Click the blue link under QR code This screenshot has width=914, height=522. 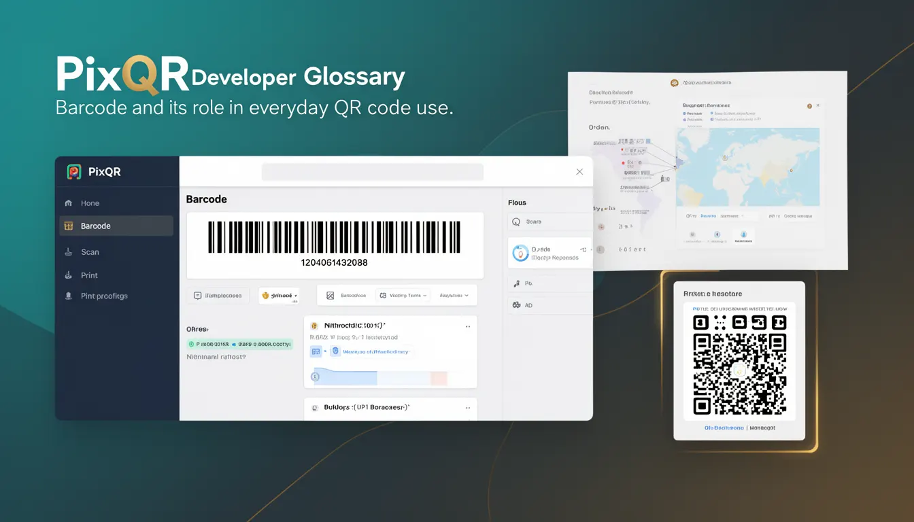(x=724, y=428)
